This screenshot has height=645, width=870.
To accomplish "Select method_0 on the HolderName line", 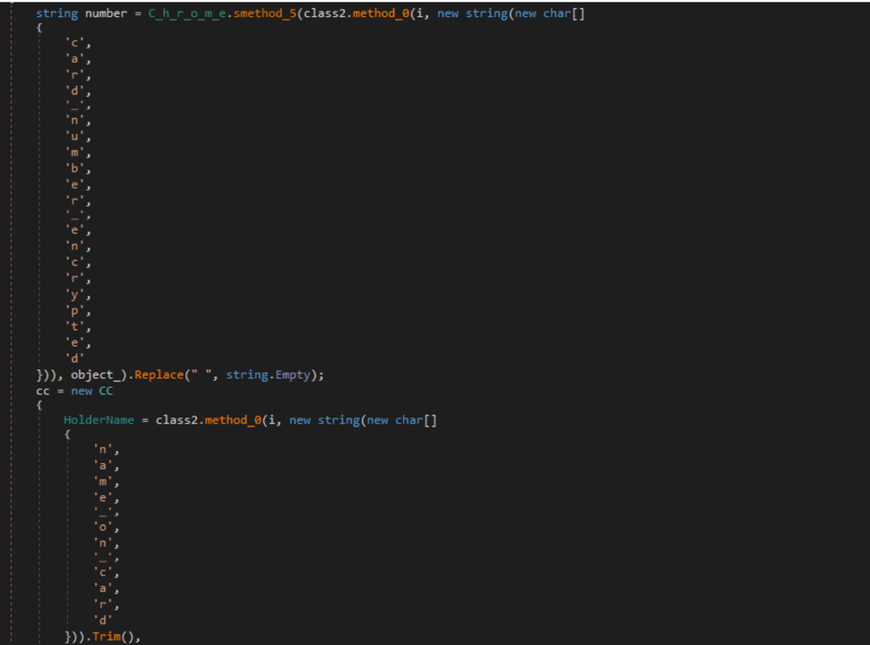I will [233, 420].
